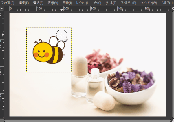Image resolution: width=174 pixels, height=122 pixels.
Task: Open the 選択(S) menu
Action: pos(38,3)
